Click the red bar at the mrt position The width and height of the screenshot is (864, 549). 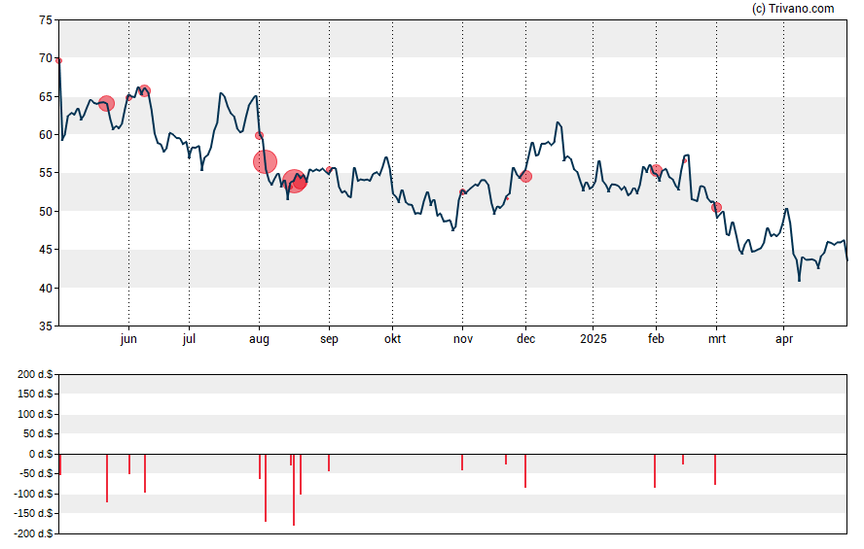pos(715,469)
